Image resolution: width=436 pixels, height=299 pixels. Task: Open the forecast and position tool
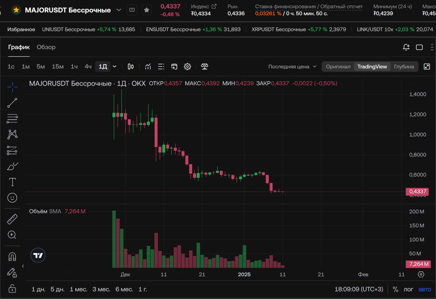coord(12,150)
